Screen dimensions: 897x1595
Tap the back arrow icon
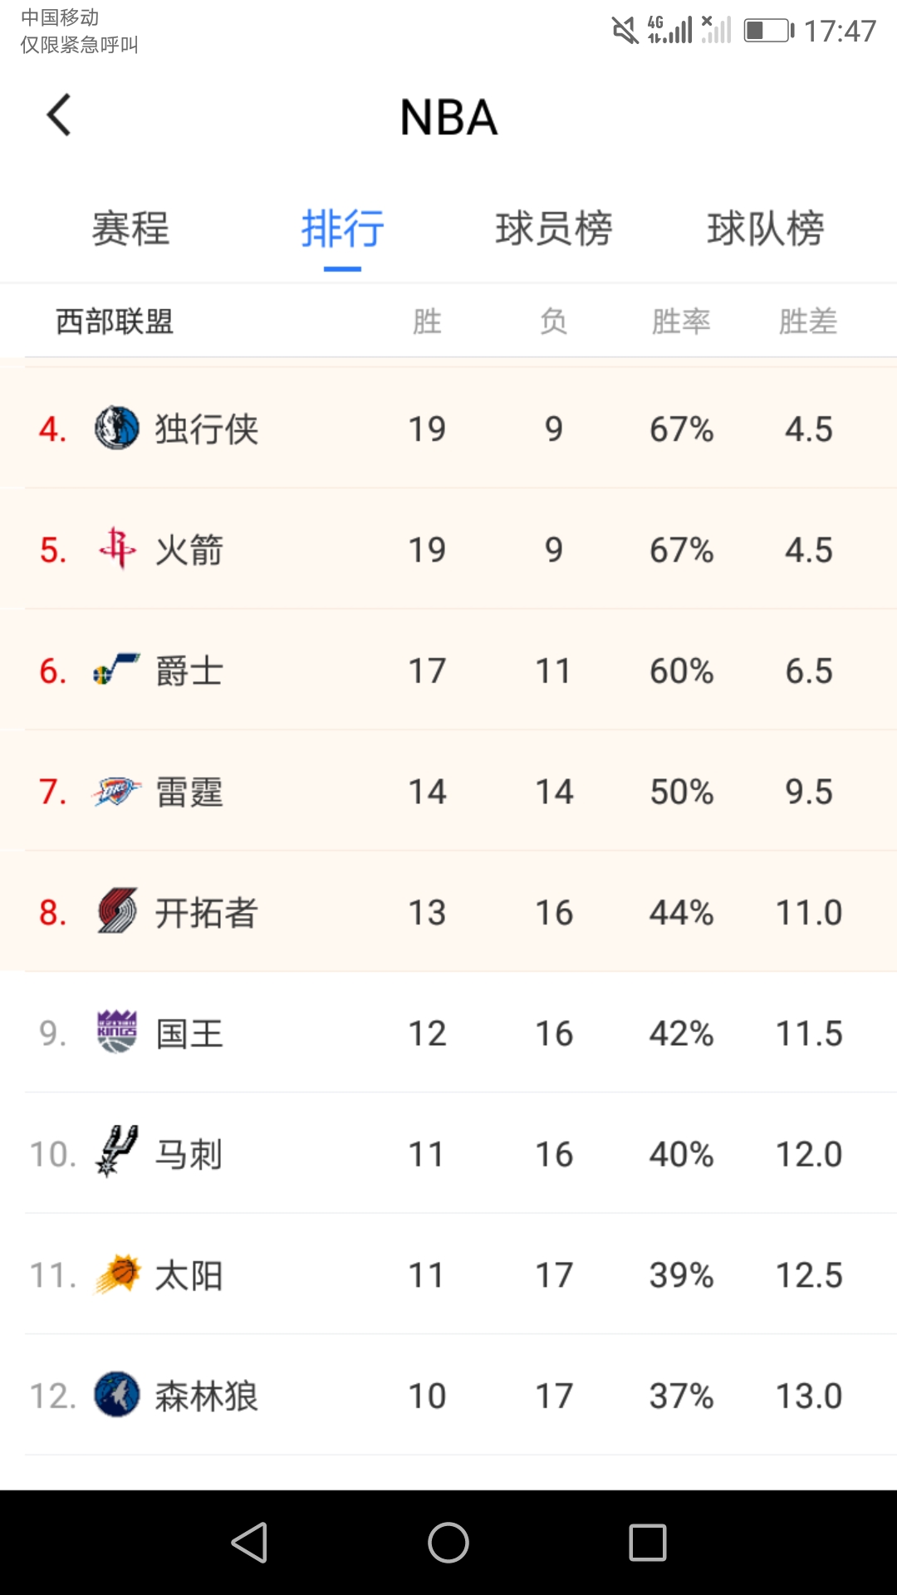[59, 115]
